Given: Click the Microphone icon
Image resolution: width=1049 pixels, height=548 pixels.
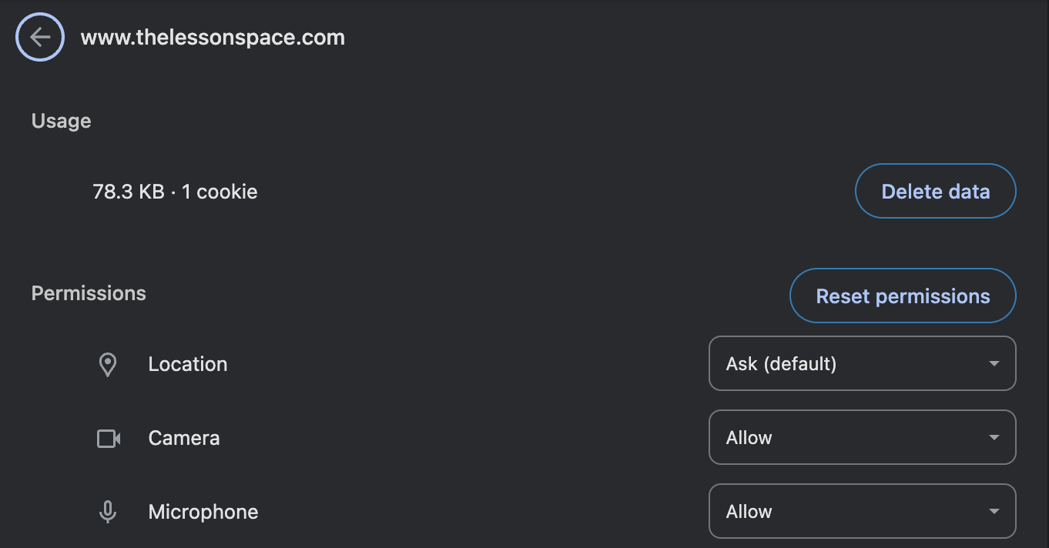Looking at the screenshot, I should [108, 512].
